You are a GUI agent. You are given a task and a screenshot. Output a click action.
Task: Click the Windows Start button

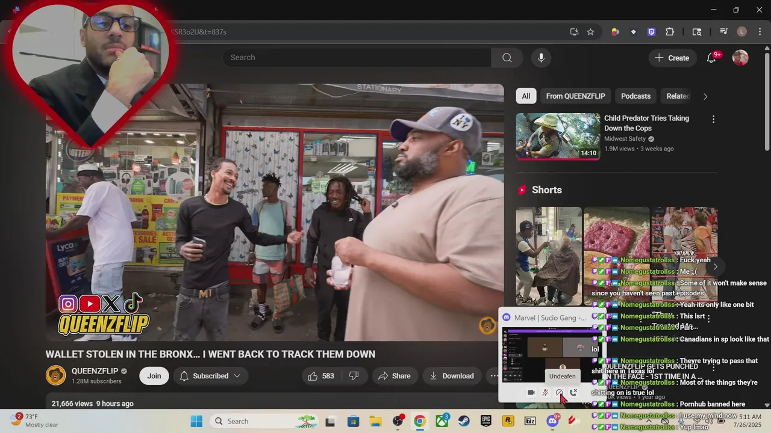(x=196, y=421)
